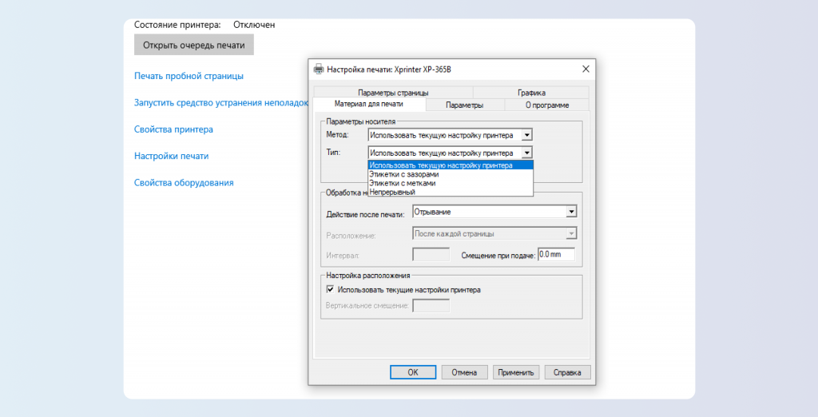Toggle 'Использовать текущие настройки принтера' checkbox
The height and width of the screenshot is (417, 818).
click(331, 290)
